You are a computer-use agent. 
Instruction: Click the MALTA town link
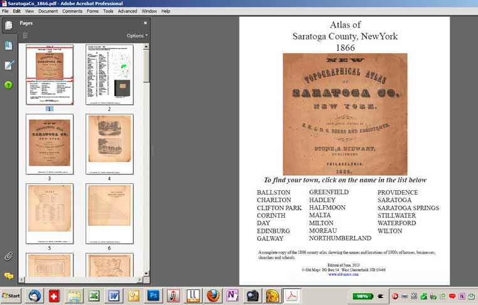click(320, 215)
